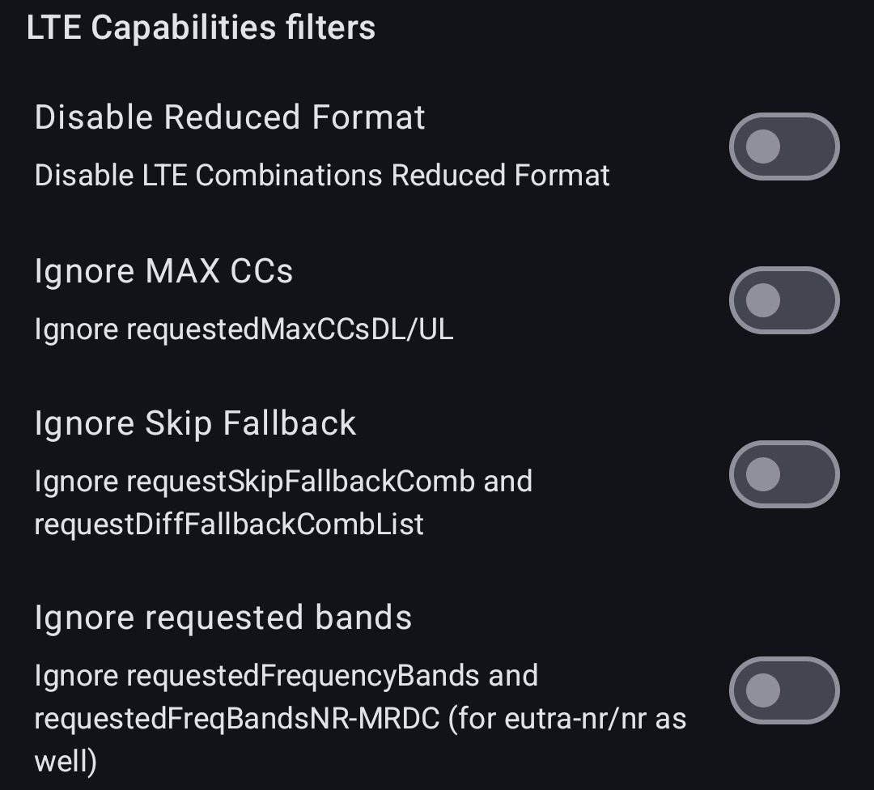
Task: Click the line ending 'requestSkipFallbackComb and'
Action: (x=283, y=482)
